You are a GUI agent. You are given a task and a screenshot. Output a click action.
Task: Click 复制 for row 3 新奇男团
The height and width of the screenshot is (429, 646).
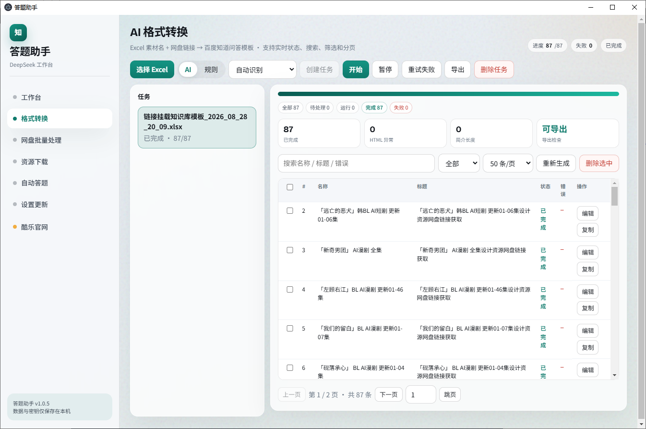pyautogui.click(x=587, y=269)
